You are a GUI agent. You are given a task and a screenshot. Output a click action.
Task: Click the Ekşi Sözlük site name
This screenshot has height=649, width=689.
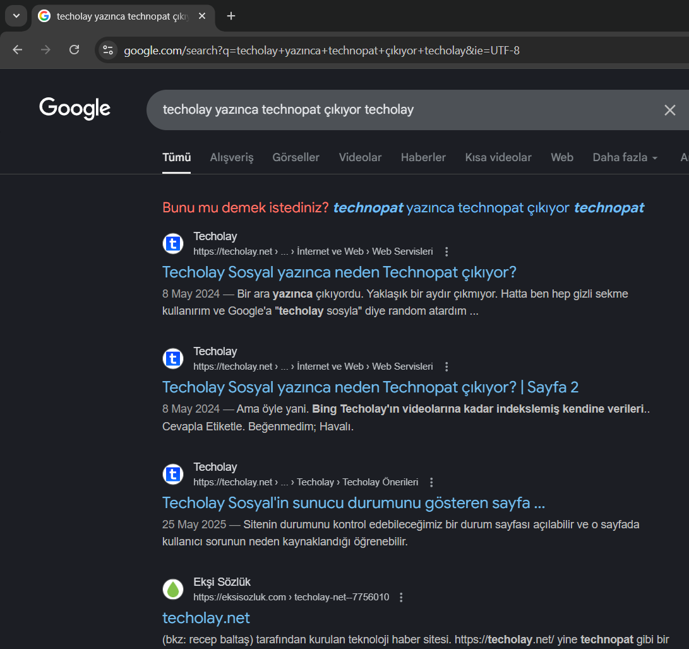tap(222, 582)
